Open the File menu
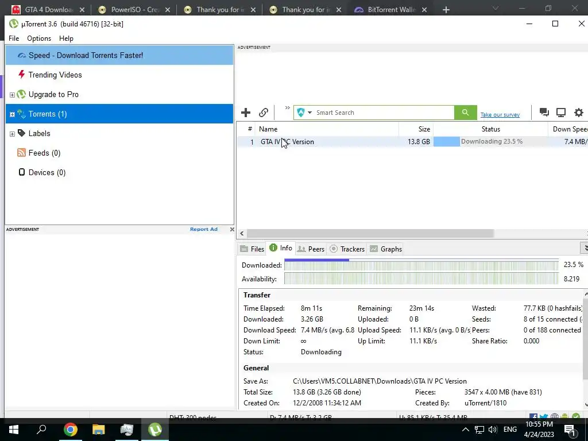Image resolution: width=588 pixels, height=441 pixels. 14,38
